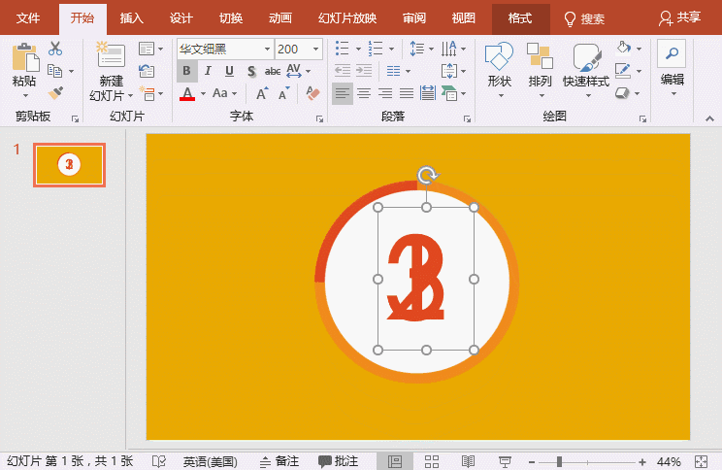The height and width of the screenshot is (470, 722).
Task: Click the Fit slide to window icon
Action: tap(702, 461)
